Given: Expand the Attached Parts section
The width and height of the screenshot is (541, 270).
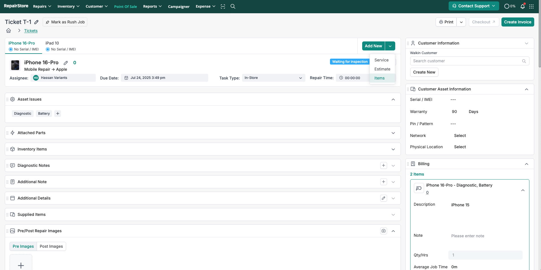Looking at the screenshot, I should (393, 133).
